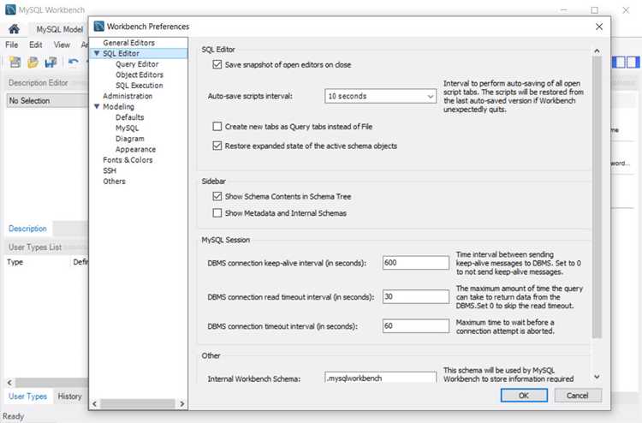Click the scroll down arrow of preferences pane

(597, 376)
